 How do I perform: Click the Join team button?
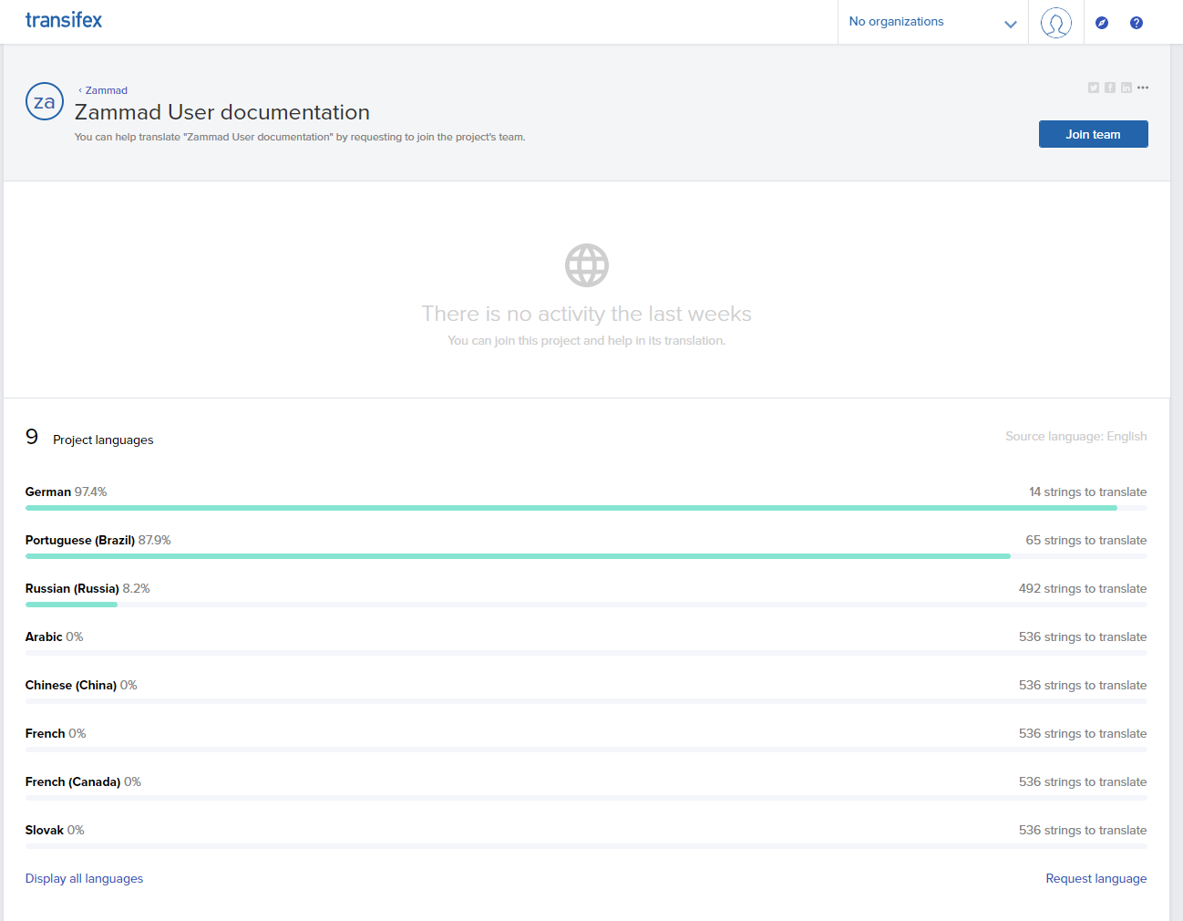(1093, 134)
